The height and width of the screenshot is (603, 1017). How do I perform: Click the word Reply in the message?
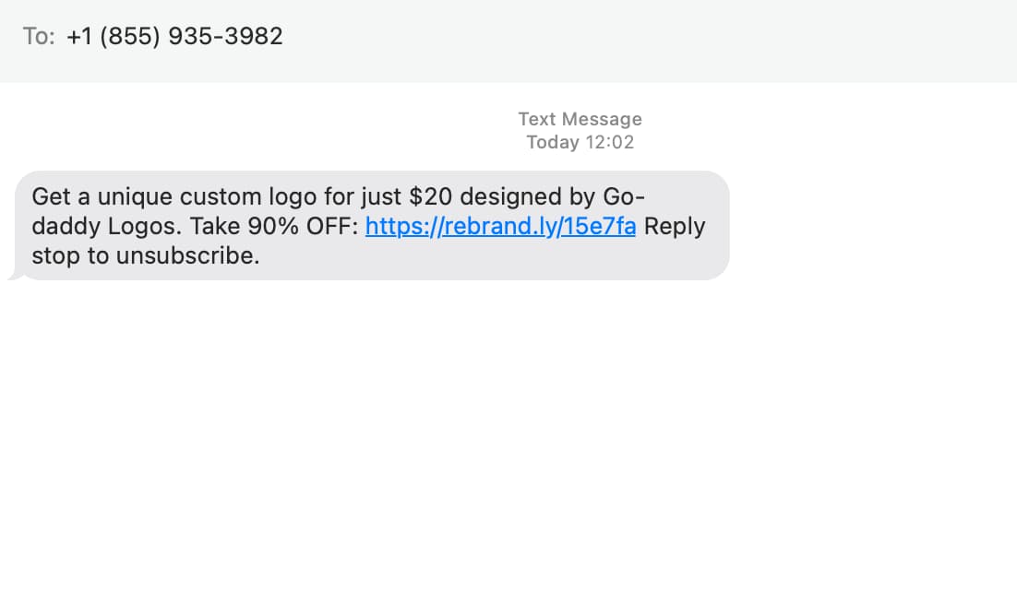tap(675, 226)
